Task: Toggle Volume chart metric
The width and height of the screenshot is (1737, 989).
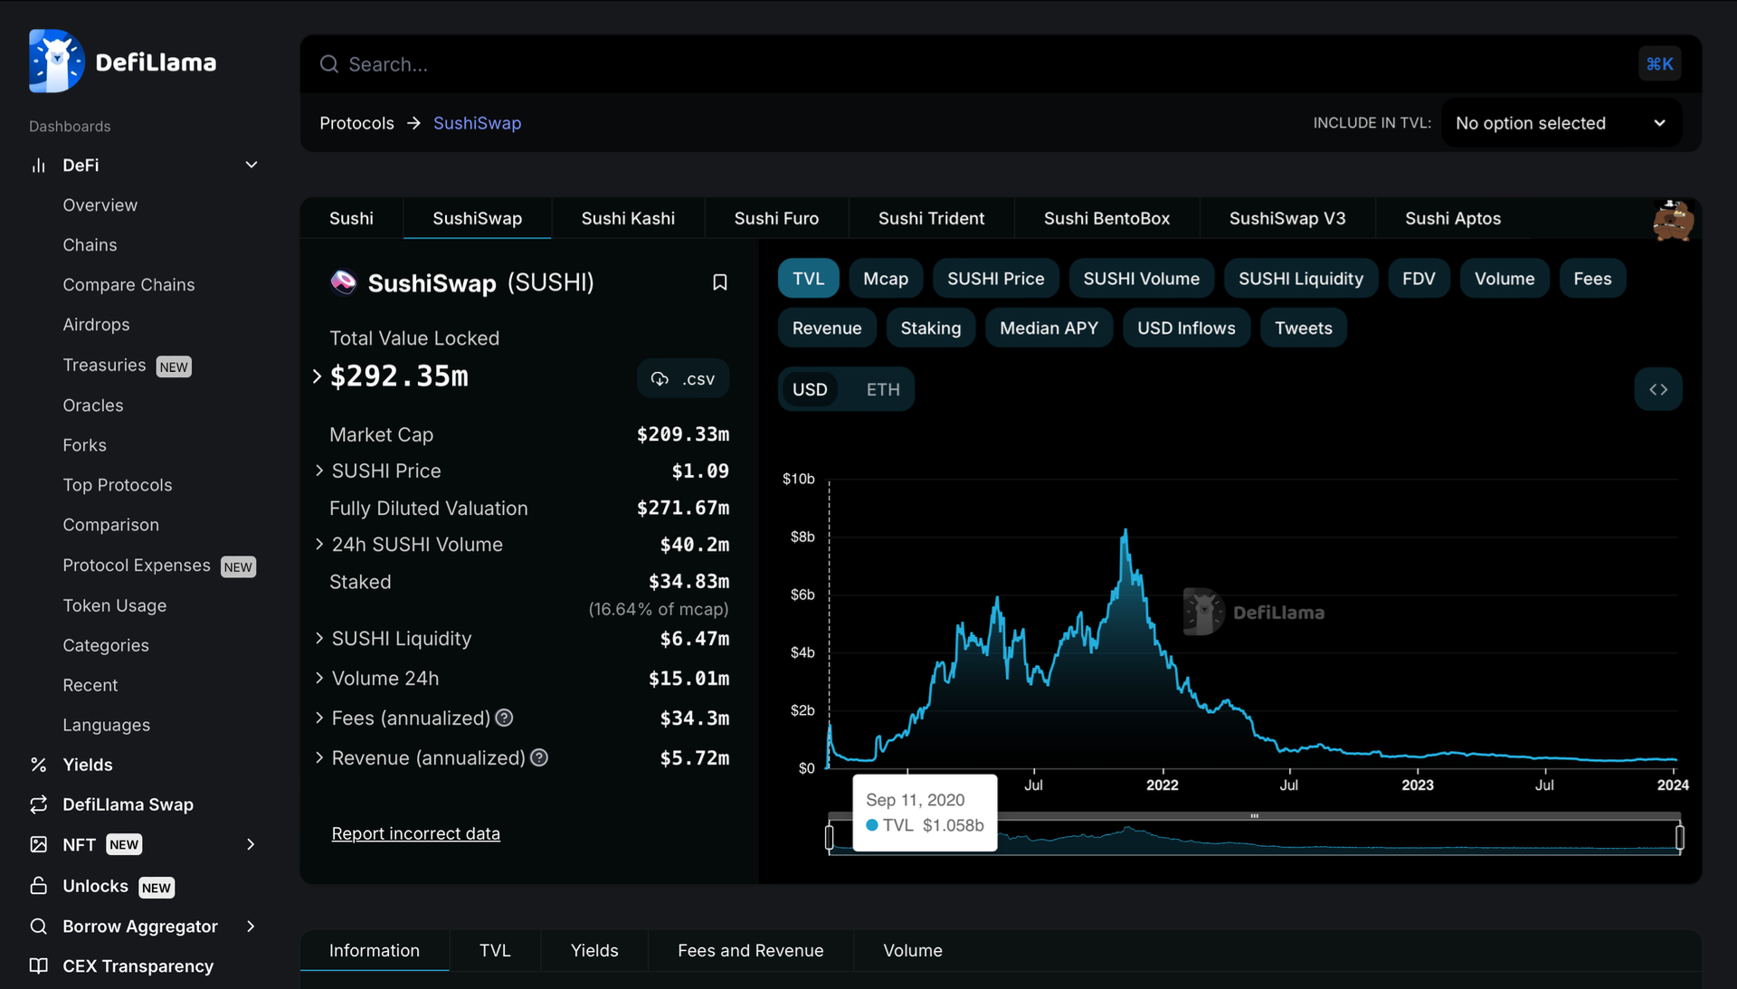Action: [x=1504, y=279]
